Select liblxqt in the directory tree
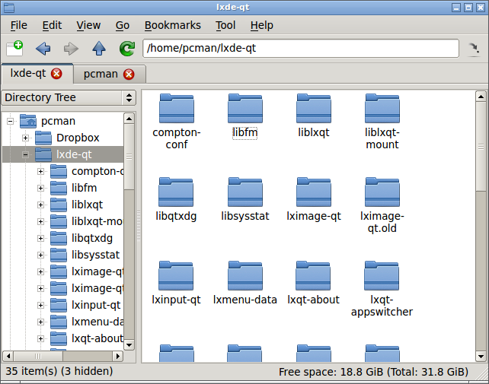 click(87, 205)
